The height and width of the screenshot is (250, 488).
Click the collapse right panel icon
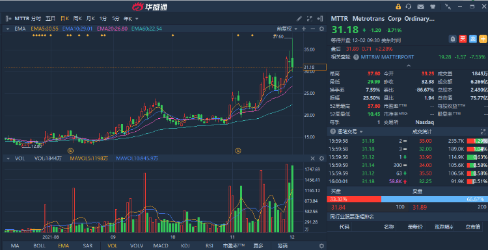[319, 19]
